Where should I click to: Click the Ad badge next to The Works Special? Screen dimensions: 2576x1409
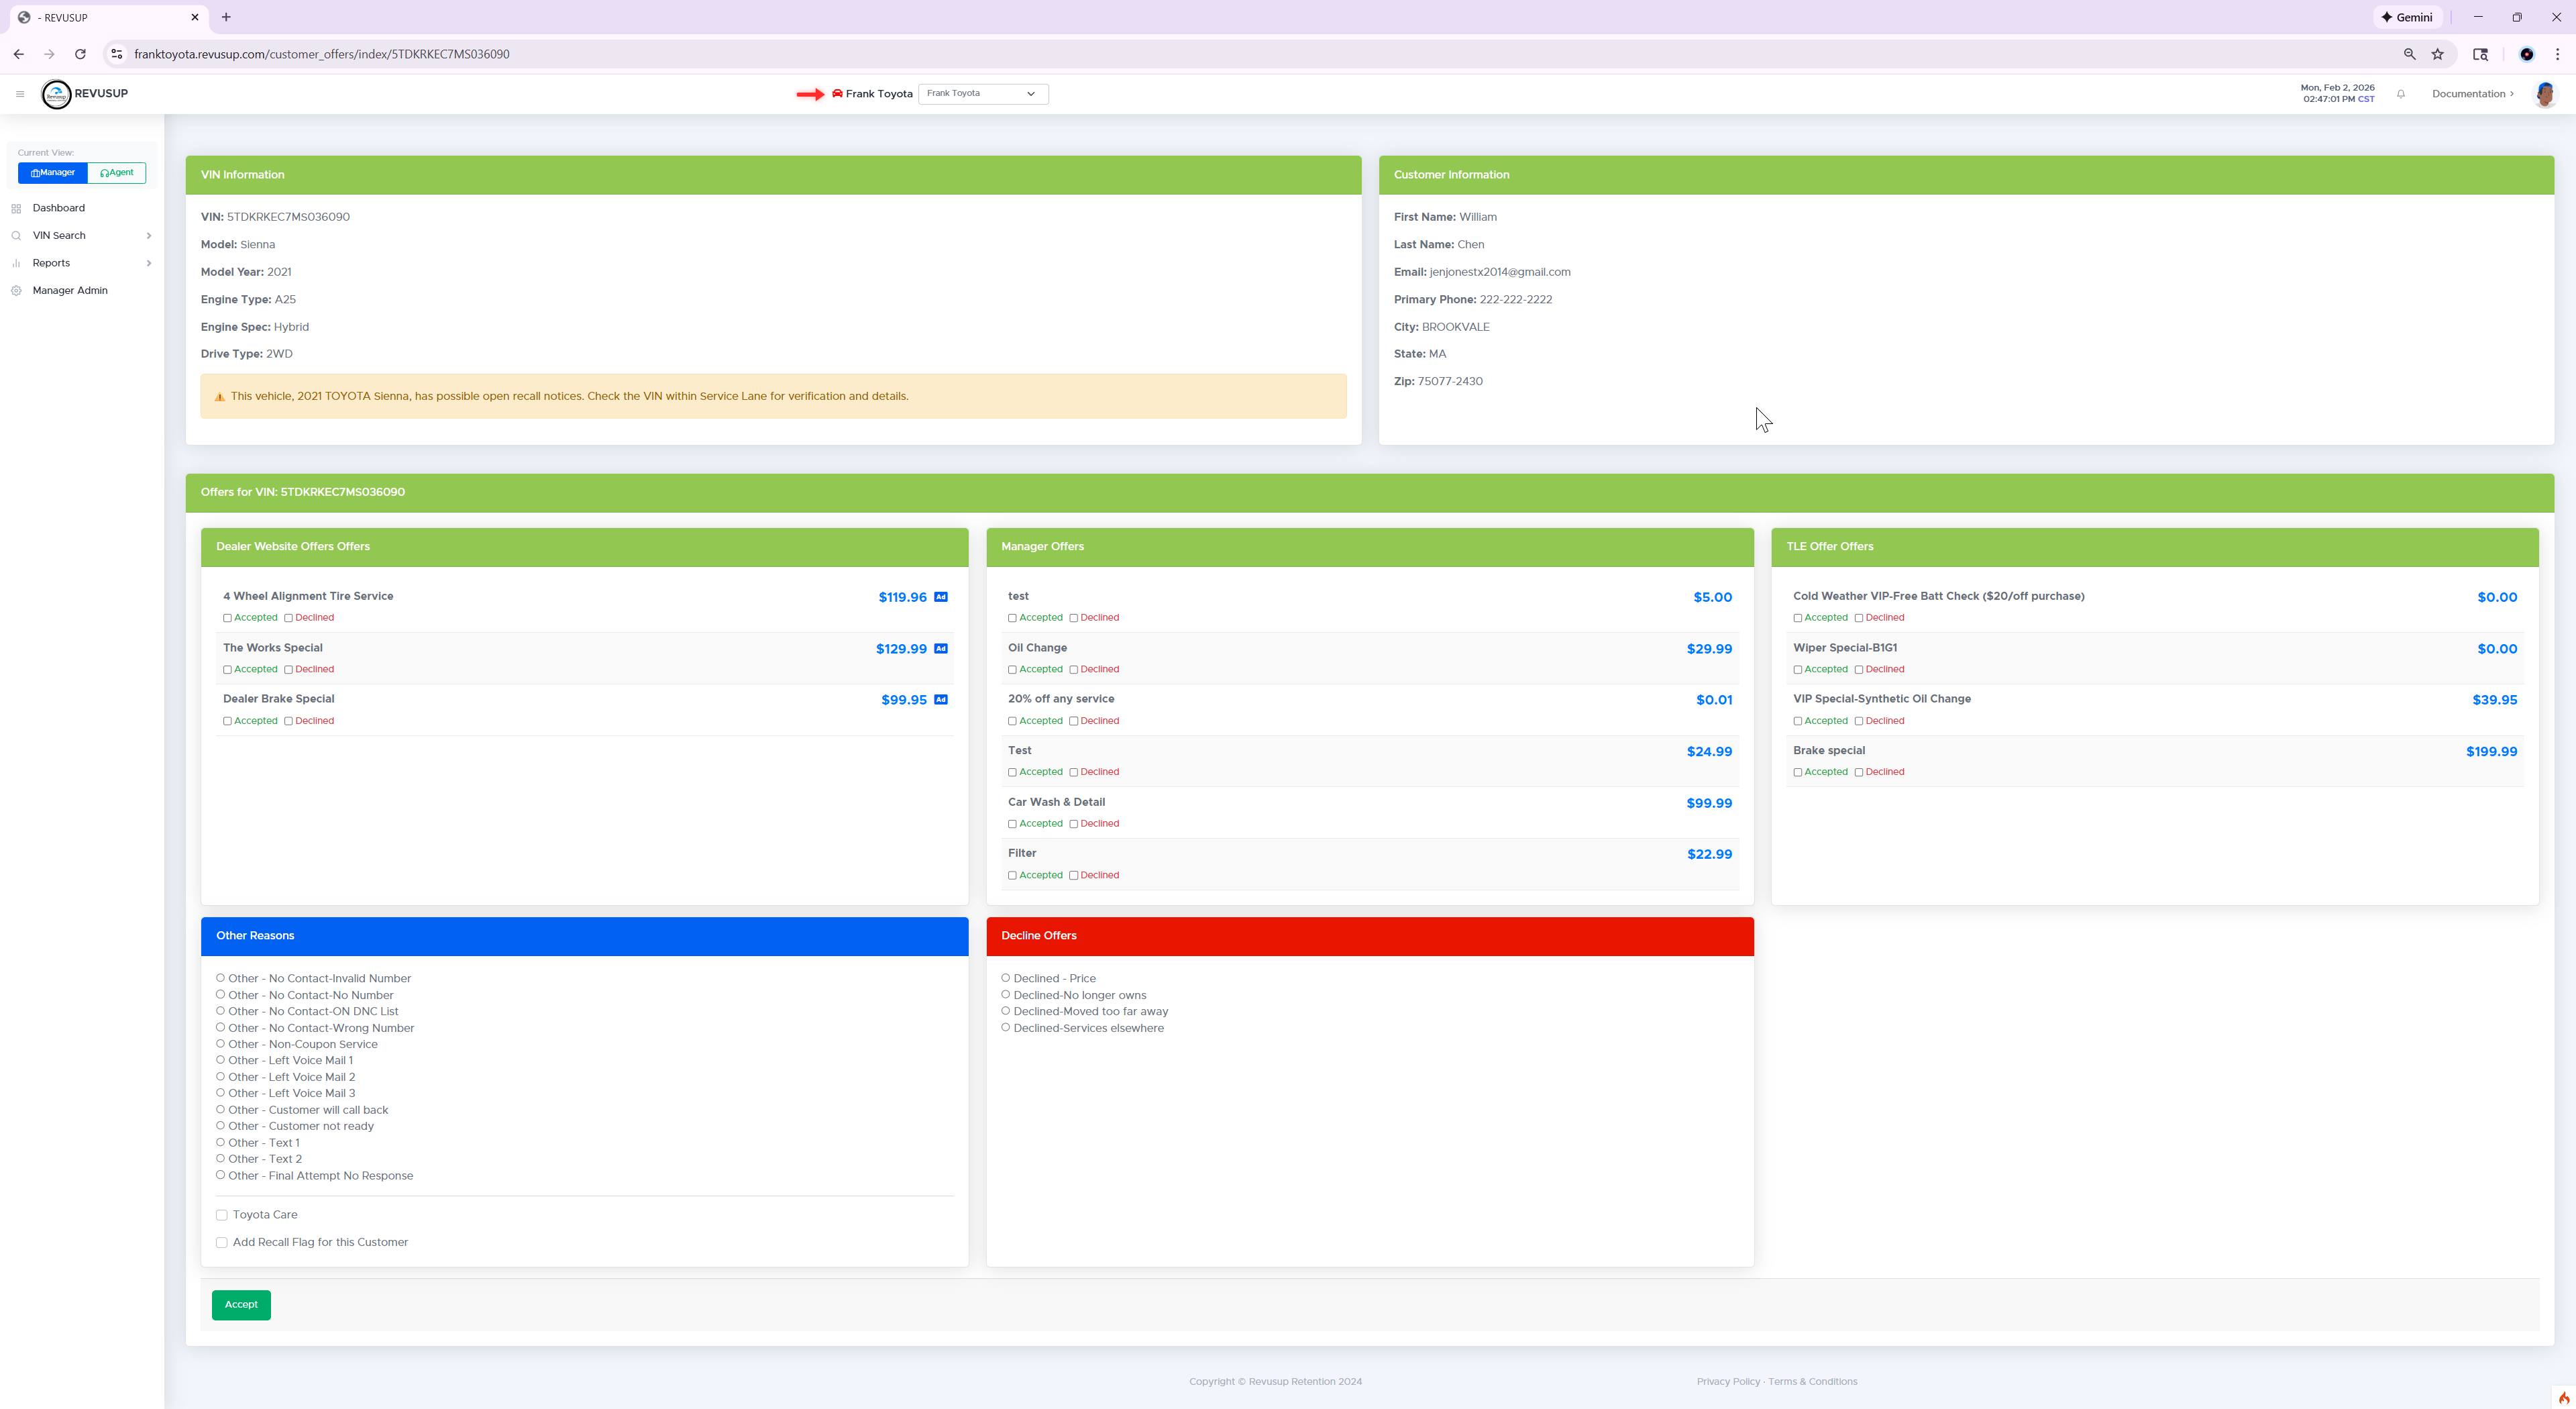[940, 649]
